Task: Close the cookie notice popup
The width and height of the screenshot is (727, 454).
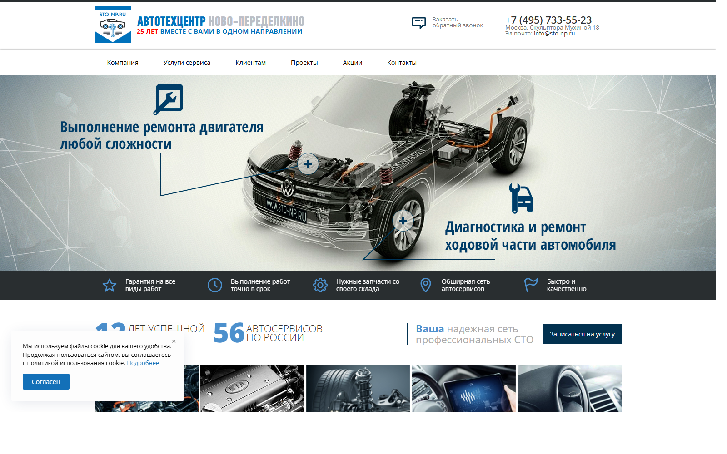Action: pyautogui.click(x=174, y=341)
